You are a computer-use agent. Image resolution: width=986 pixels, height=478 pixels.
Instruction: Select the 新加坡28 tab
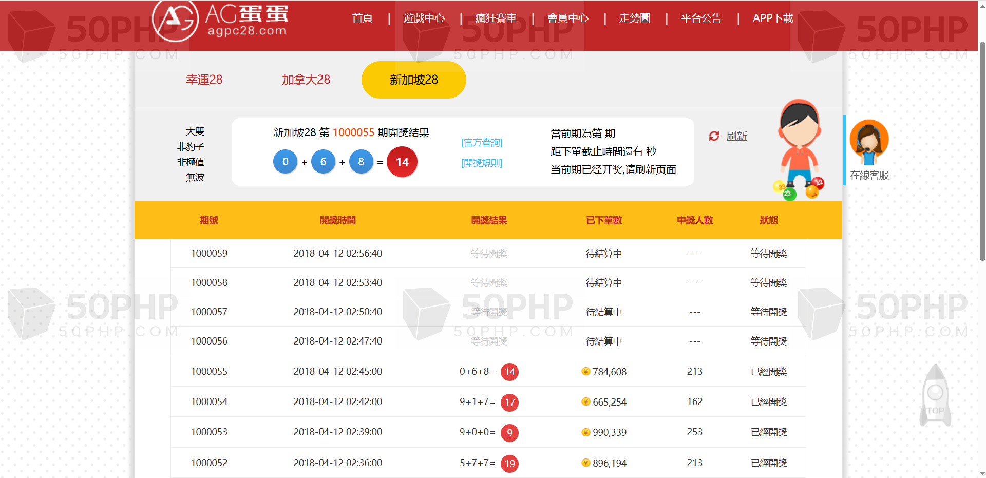pyautogui.click(x=413, y=80)
